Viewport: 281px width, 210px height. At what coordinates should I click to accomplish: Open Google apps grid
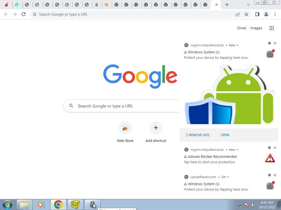tap(271, 28)
